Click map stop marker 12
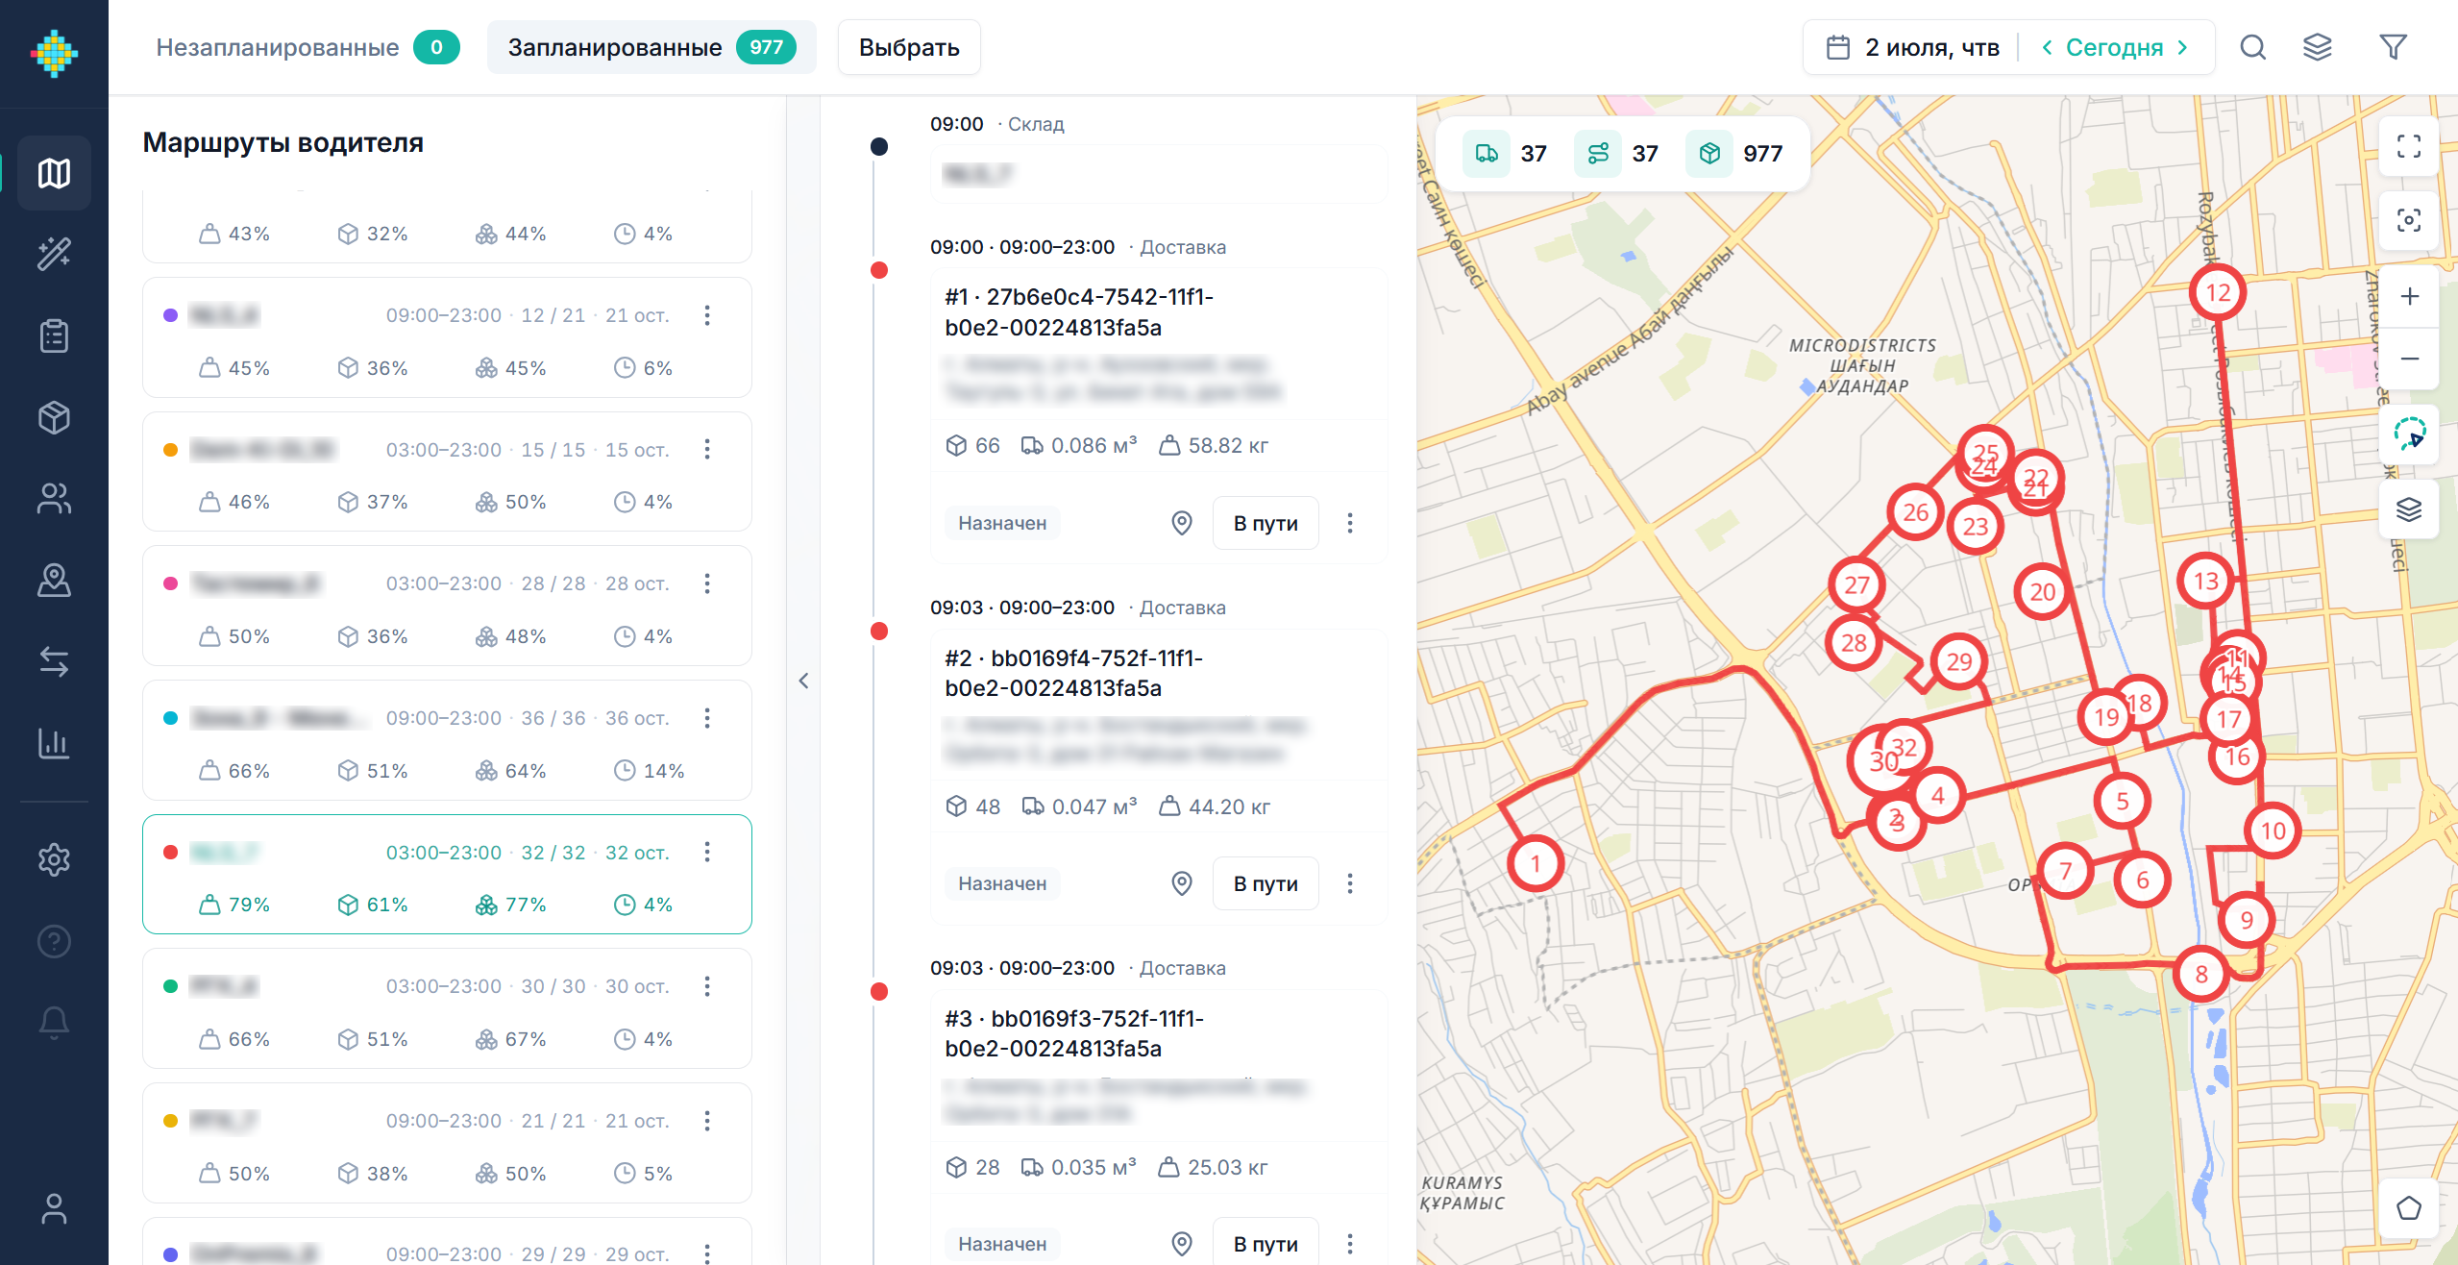2458x1265 pixels. pyautogui.click(x=2217, y=293)
